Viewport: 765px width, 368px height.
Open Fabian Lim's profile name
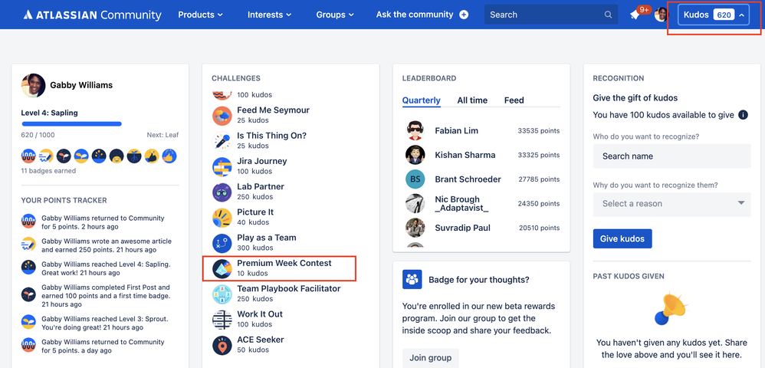coord(457,131)
